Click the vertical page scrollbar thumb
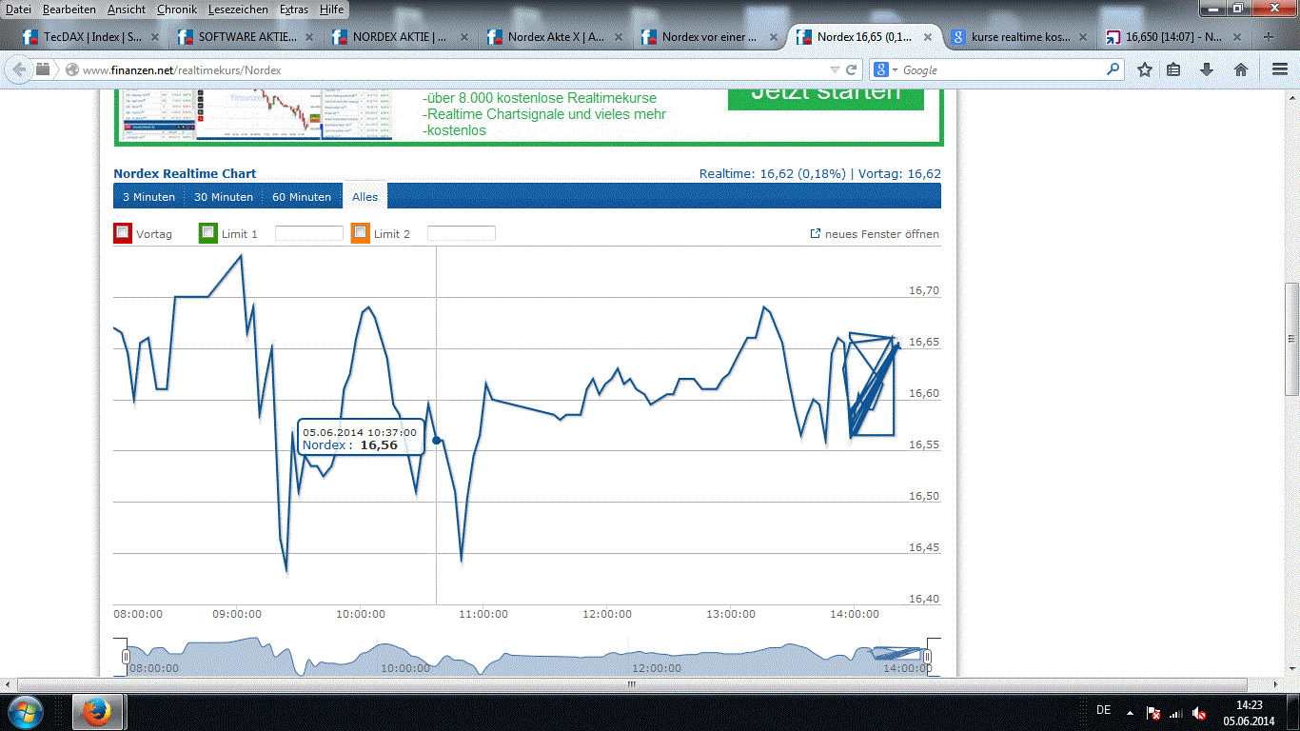1300x731 pixels. pyautogui.click(x=1291, y=340)
